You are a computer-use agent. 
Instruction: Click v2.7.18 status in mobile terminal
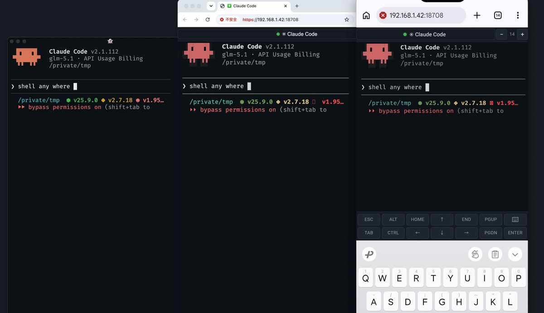(473, 103)
